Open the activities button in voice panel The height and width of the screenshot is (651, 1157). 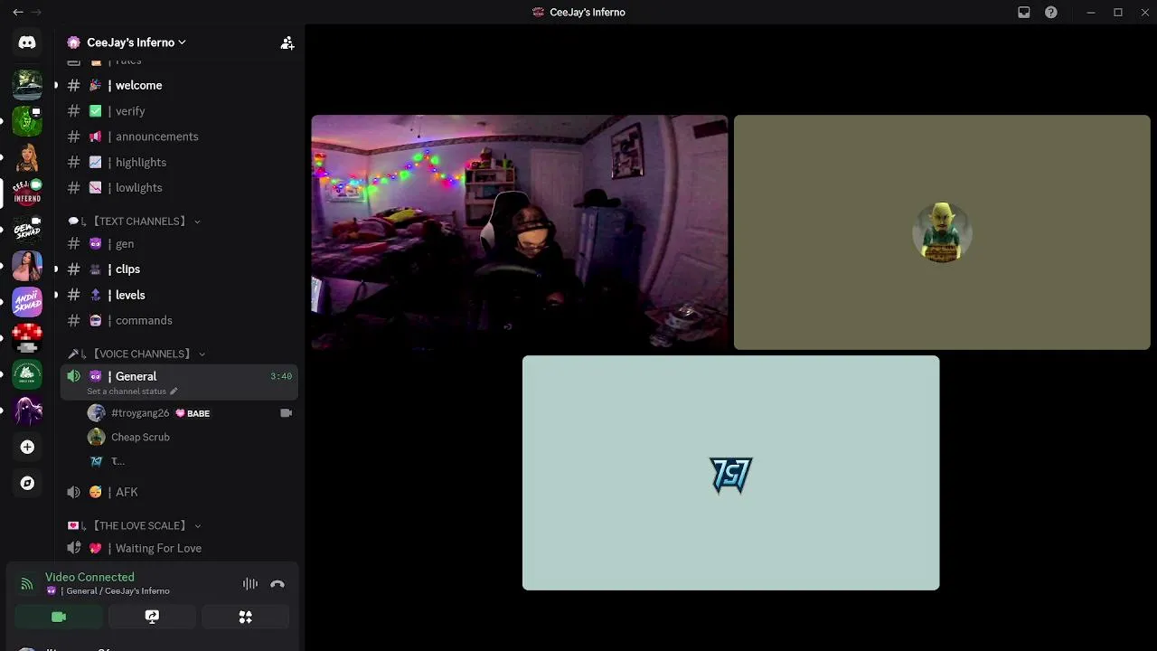[x=245, y=617]
